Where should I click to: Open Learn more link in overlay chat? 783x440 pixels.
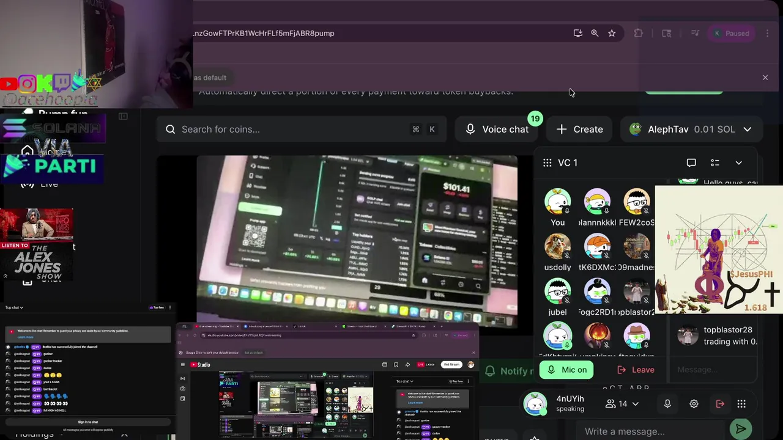coord(25,337)
